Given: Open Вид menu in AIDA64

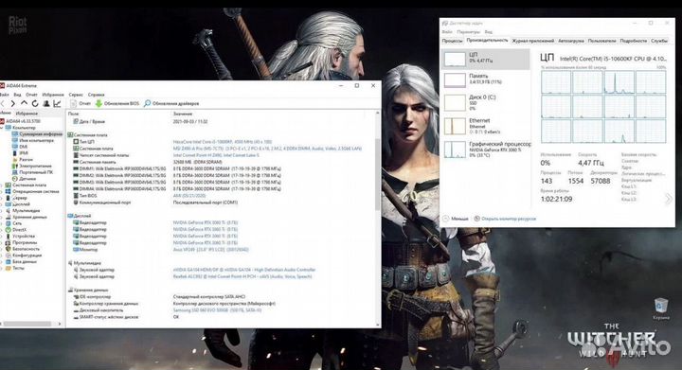Looking at the screenshot, I should (17, 95).
